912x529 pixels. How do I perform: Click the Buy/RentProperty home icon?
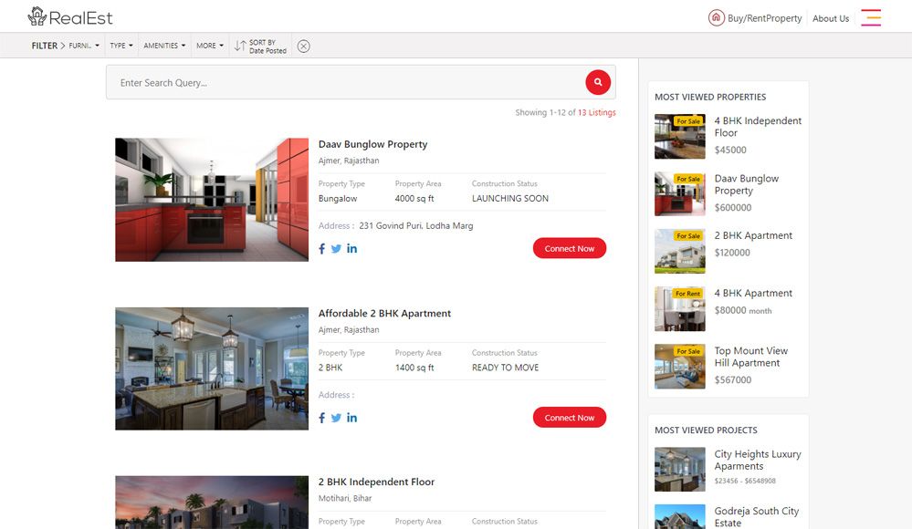[x=716, y=18]
